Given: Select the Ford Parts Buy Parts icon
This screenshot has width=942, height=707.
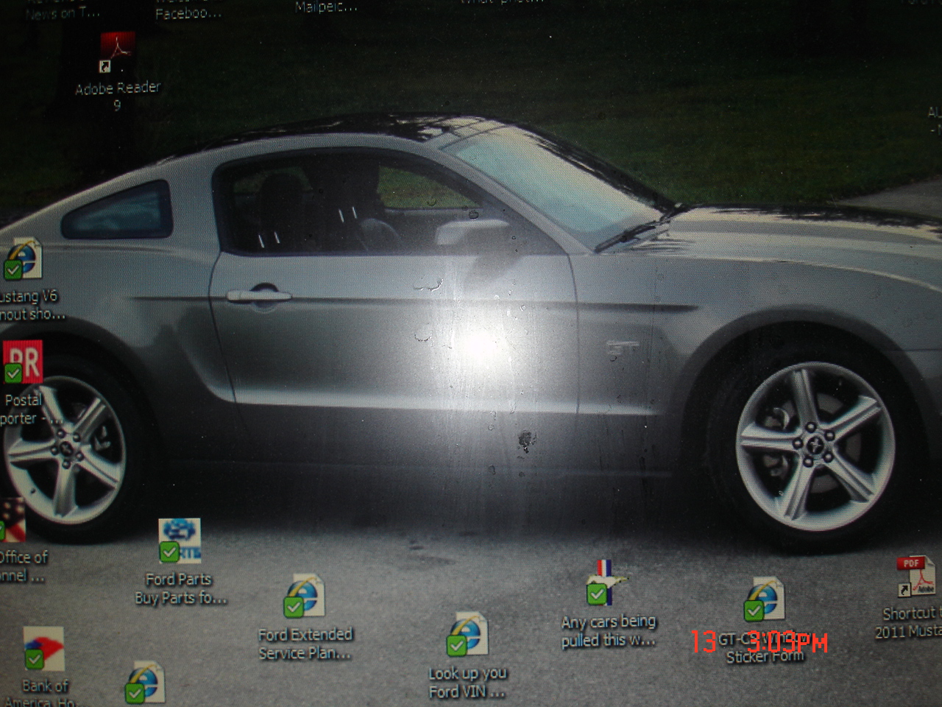Looking at the screenshot, I should click(180, 541).
